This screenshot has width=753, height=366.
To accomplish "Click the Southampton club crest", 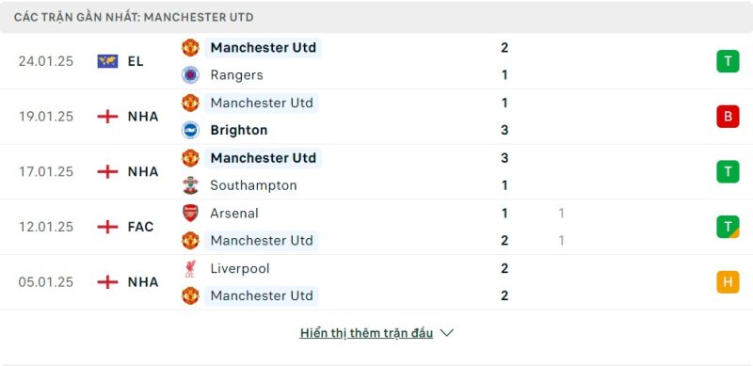I will [191, 185].
